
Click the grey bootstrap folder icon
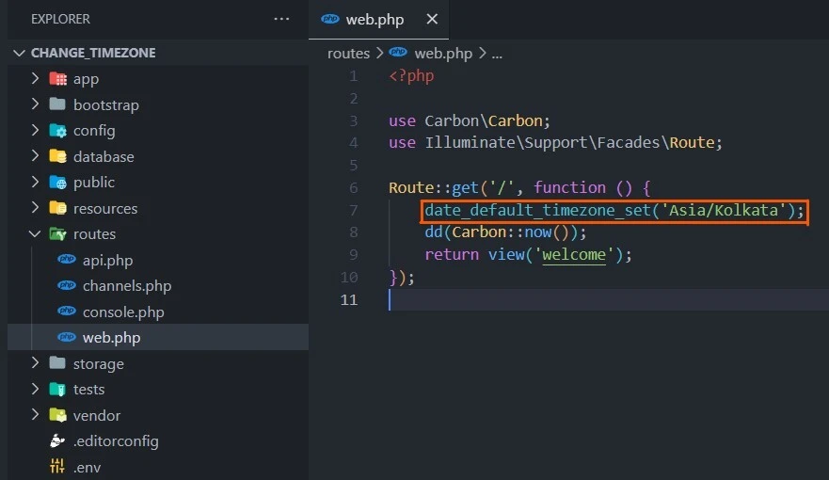tap(57, 104)
